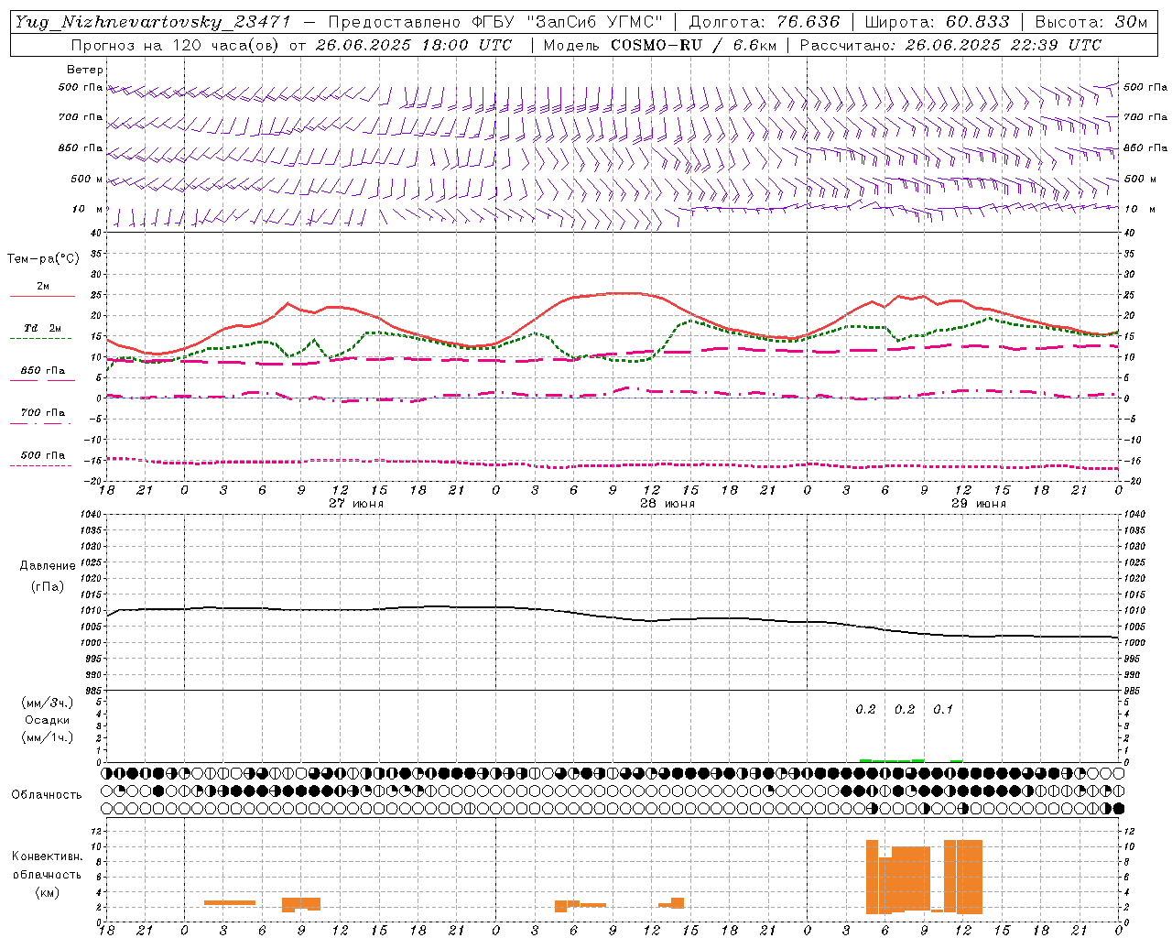Click the 0.1 precipitation amount value
The height and width of the screenshot is (938, 1172).
coord(943,709)
